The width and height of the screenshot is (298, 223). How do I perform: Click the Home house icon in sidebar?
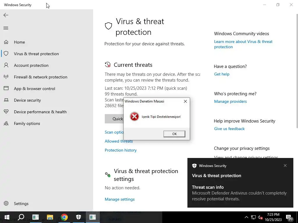[x=6, y=42]
